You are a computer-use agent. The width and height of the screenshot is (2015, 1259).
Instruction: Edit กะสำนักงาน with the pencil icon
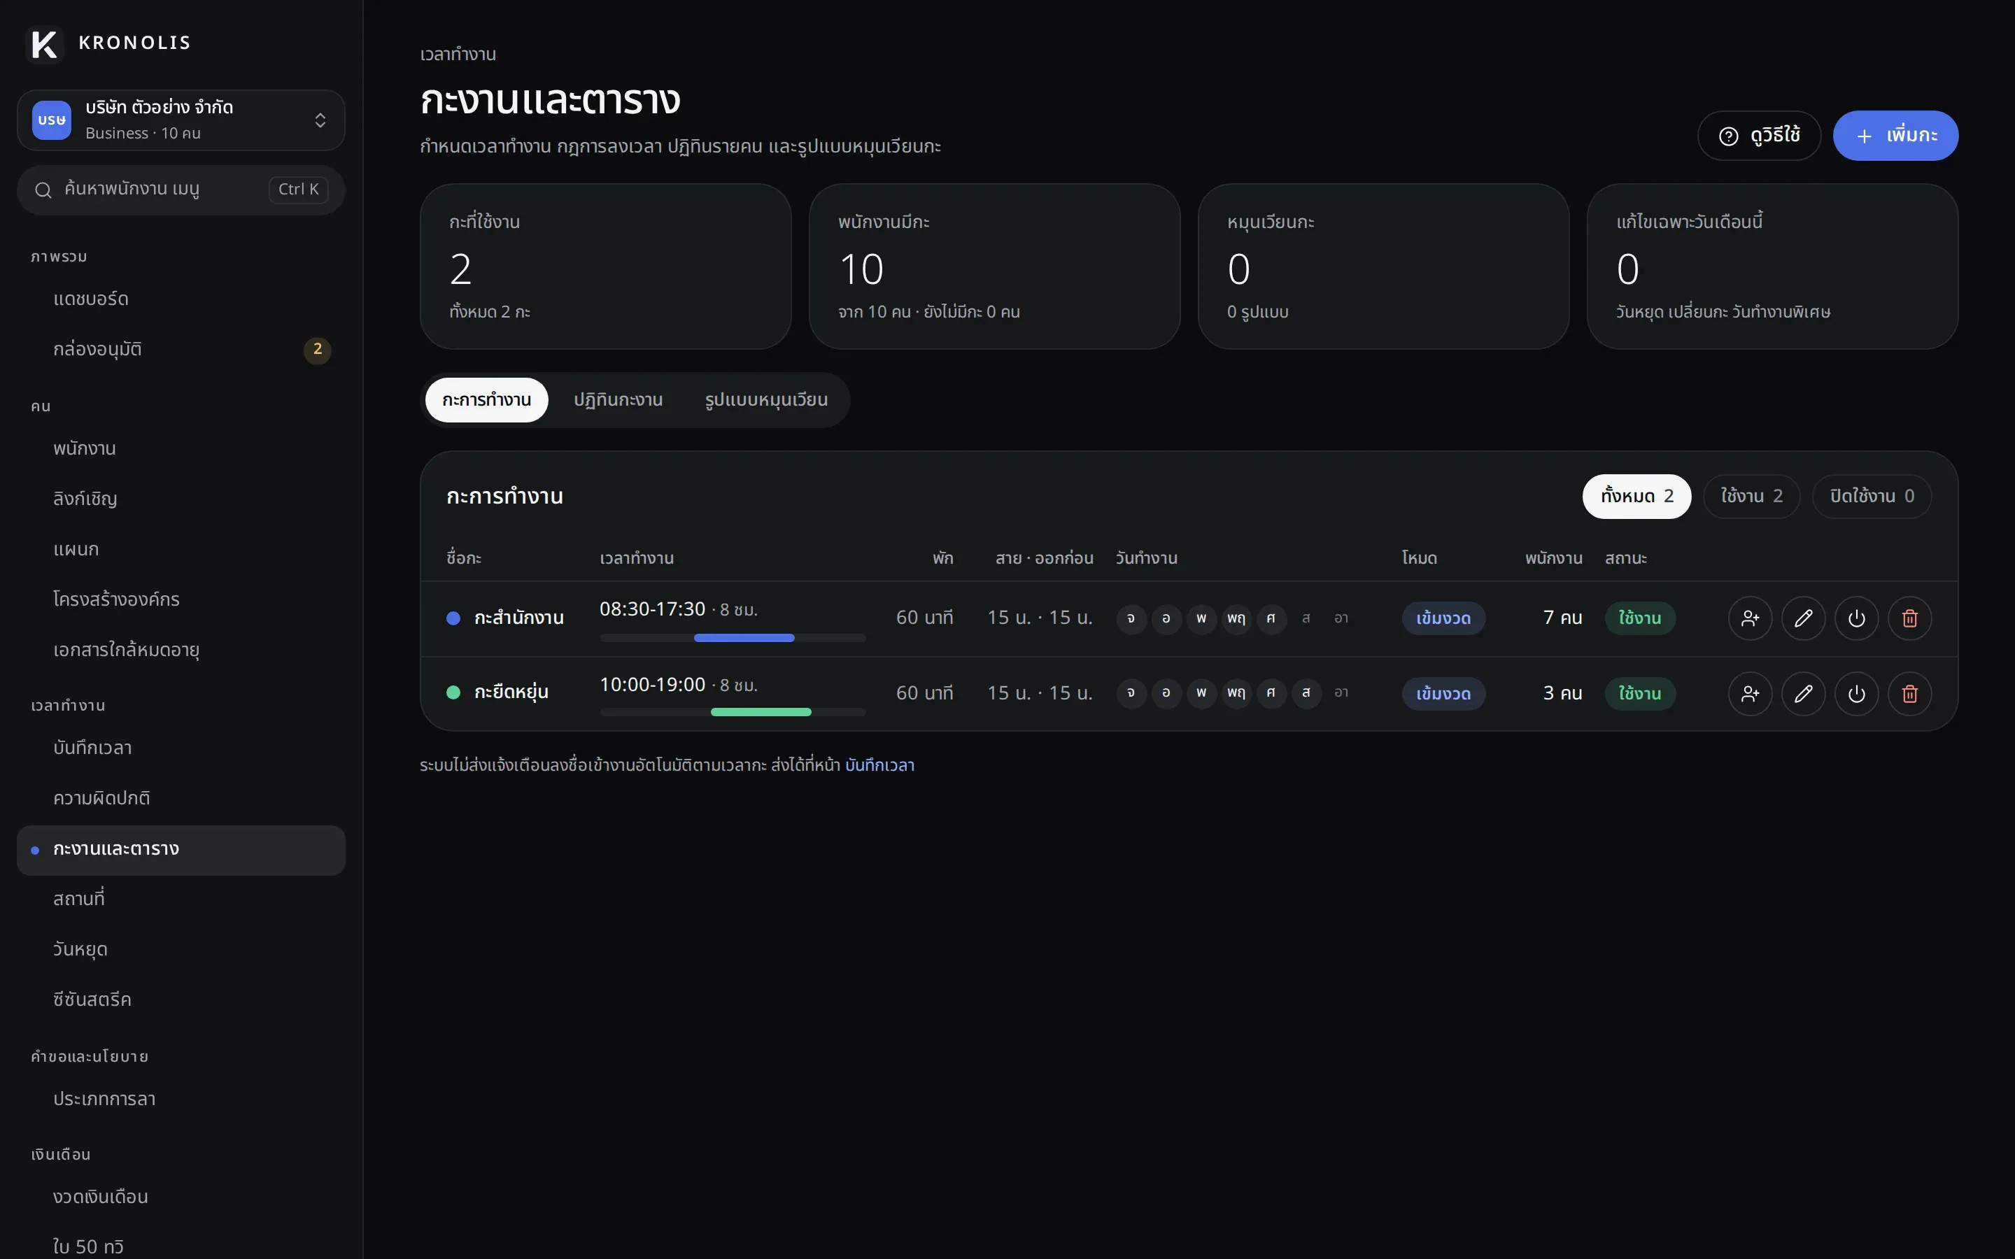click(1803, 618)
